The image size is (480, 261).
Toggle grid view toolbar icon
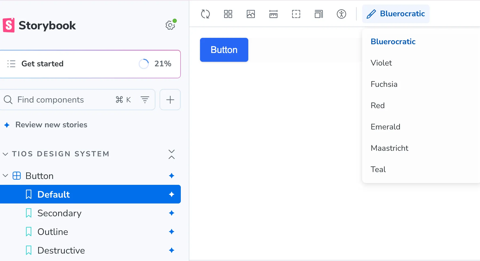coord(228,14)
